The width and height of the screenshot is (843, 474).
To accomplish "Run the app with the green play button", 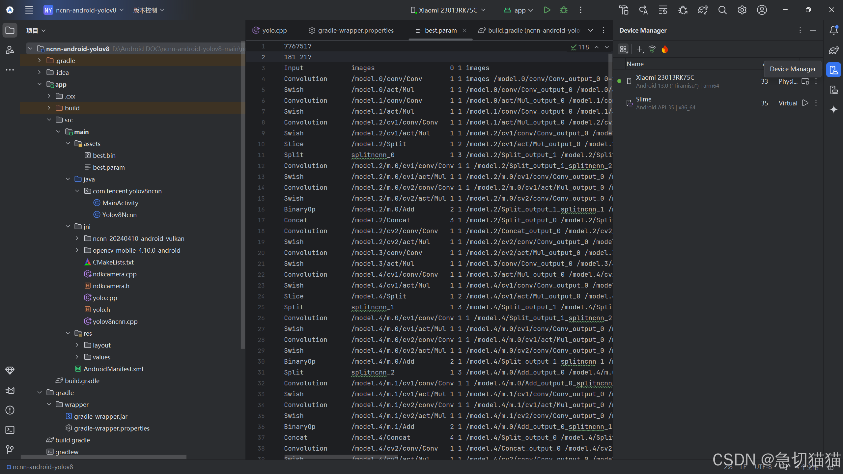I will (x=547, y=10).
